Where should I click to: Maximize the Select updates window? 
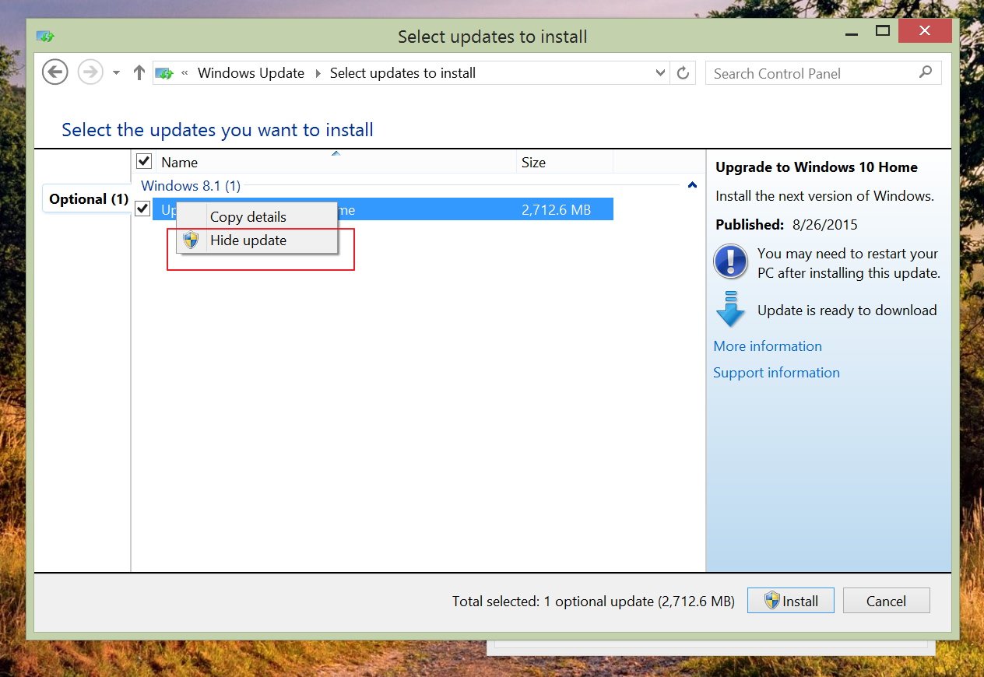[x=882, y=32]
